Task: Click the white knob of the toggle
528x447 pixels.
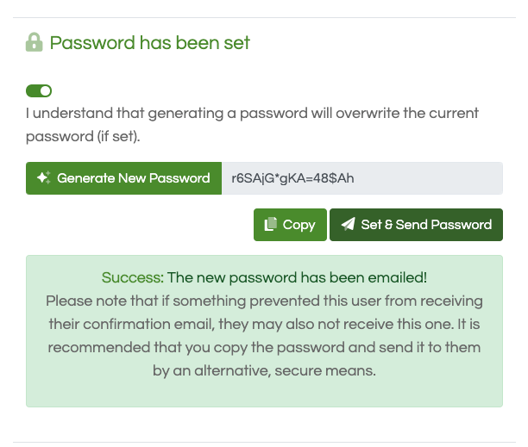Action: (46, 90)
